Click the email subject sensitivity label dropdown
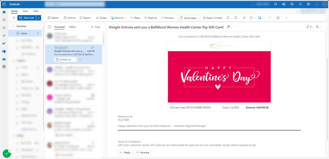329x159 pixels. 230,27
